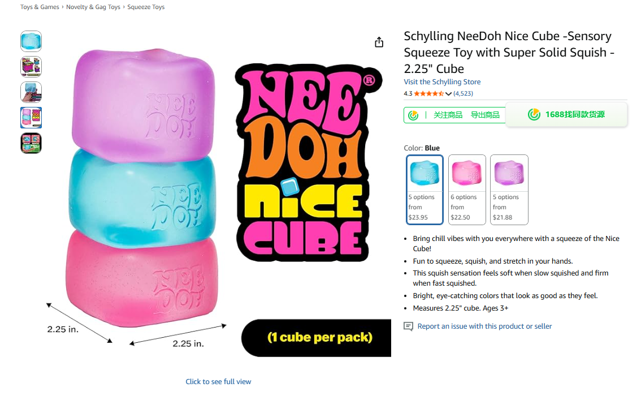Click the star rating icons
641x396 pixels.
tap(428, 94)
